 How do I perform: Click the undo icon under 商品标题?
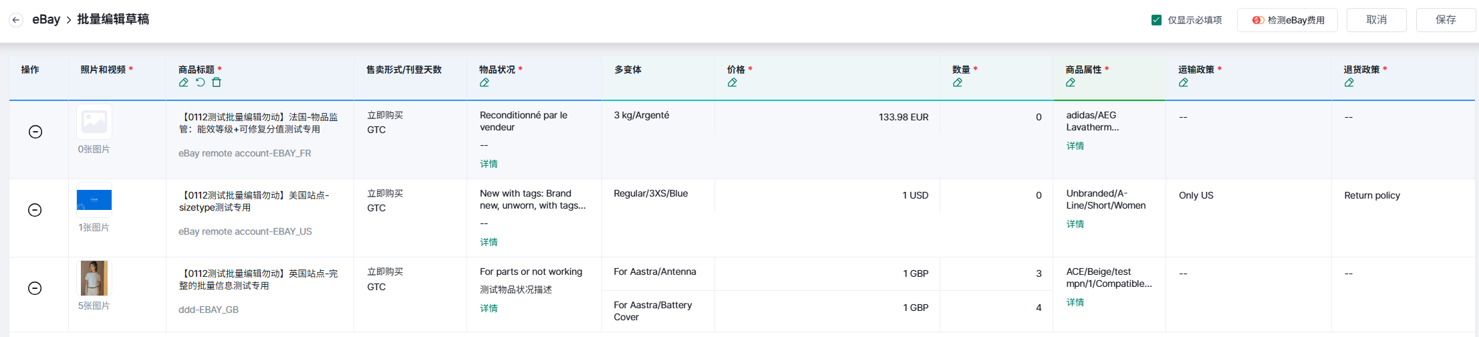[200, 83]
